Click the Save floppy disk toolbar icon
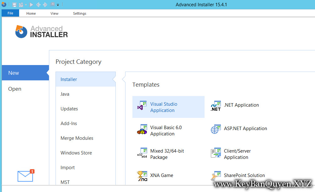 pos(14,5)
